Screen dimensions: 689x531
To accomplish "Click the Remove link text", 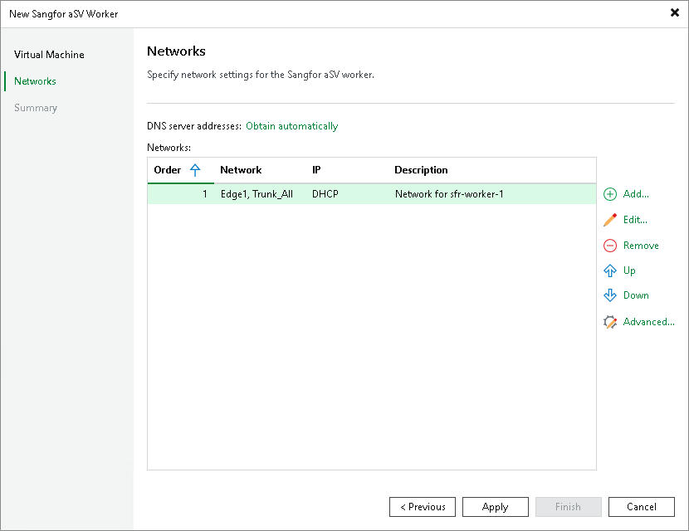I will [x=641, y=246].
